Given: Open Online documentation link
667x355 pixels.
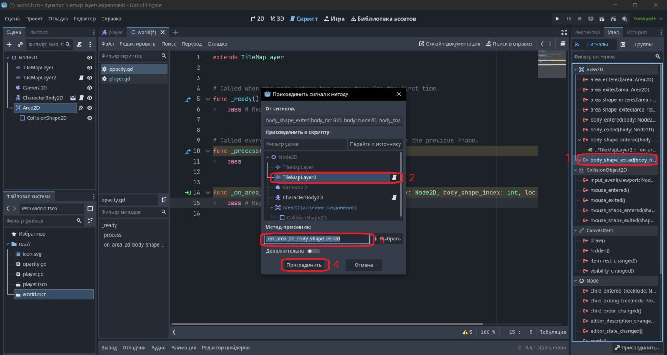Looking at the screenshot, I should [449, 44].
